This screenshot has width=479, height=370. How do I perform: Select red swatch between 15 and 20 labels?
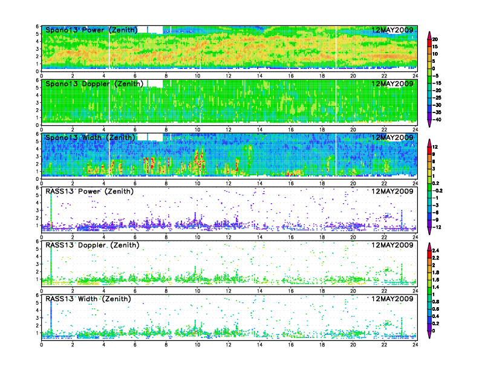[429, 43]
